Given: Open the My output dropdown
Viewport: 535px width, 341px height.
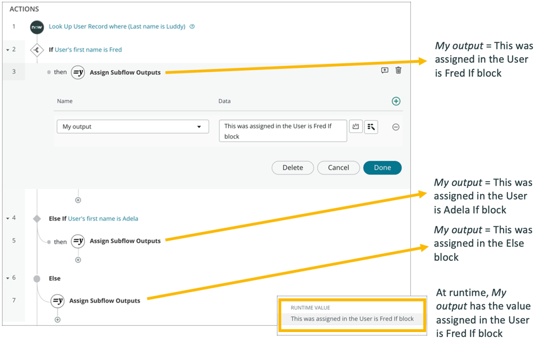Looking at the screenshot, I should coord(132,127).
